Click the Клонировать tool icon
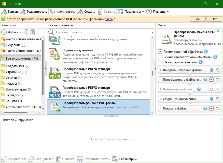The image size is (223, 163). click(x=52, y=12)
